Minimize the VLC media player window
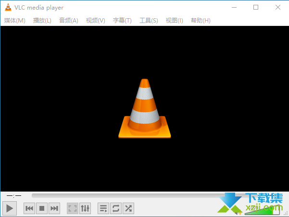 pyautogui.click(x=234, y=7)
